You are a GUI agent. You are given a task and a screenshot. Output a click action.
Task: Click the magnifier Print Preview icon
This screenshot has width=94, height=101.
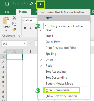[x=31, y=4]
